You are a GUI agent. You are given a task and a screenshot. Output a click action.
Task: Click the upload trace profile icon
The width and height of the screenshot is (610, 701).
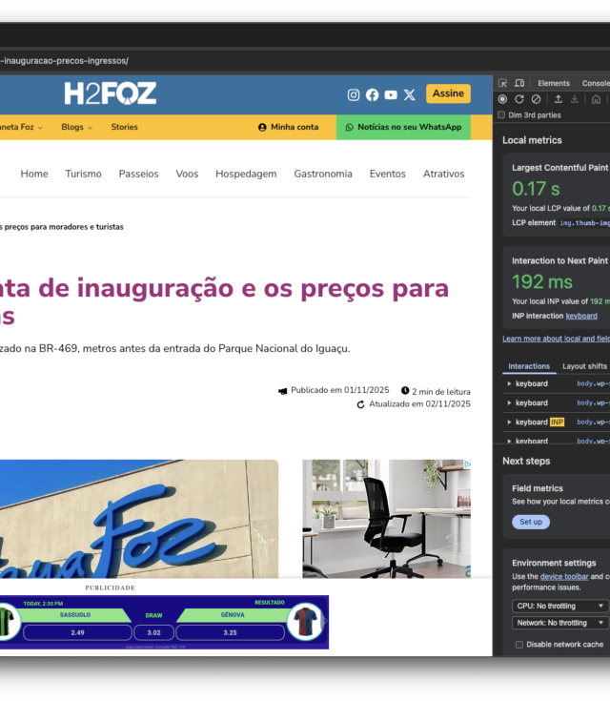tap(559, 99)
